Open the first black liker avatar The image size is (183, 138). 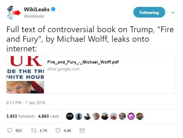[70, 116]
